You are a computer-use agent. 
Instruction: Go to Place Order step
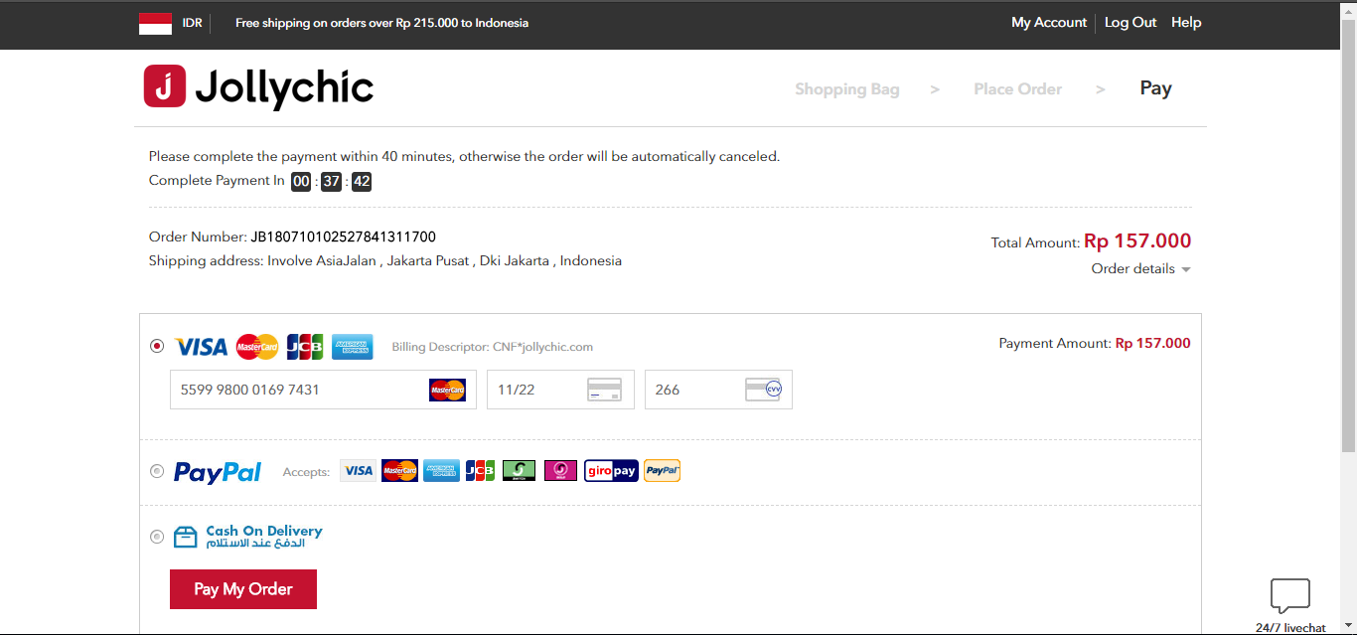point(1018,89)
